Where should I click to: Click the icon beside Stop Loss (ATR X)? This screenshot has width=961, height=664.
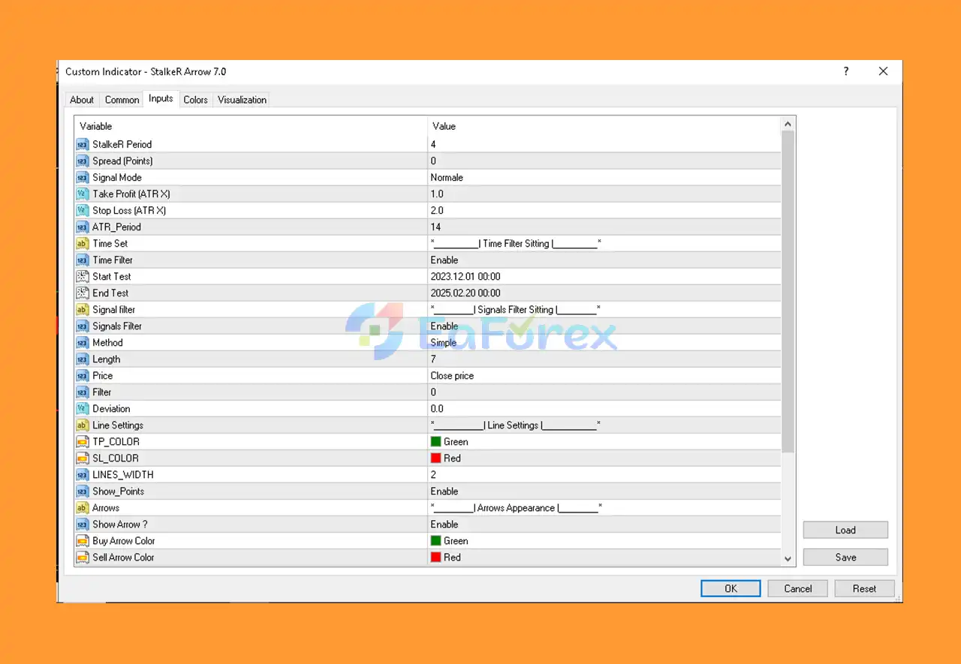pos(83,210)
